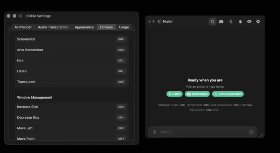Edit the Translucent hotkey shortcut field
The image size is (280, 153).
click(121, 82)
